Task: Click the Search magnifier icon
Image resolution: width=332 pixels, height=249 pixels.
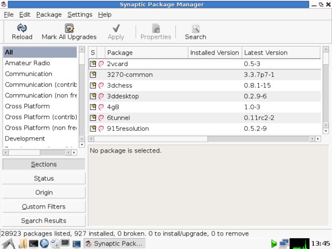Action: coord(196,28)
